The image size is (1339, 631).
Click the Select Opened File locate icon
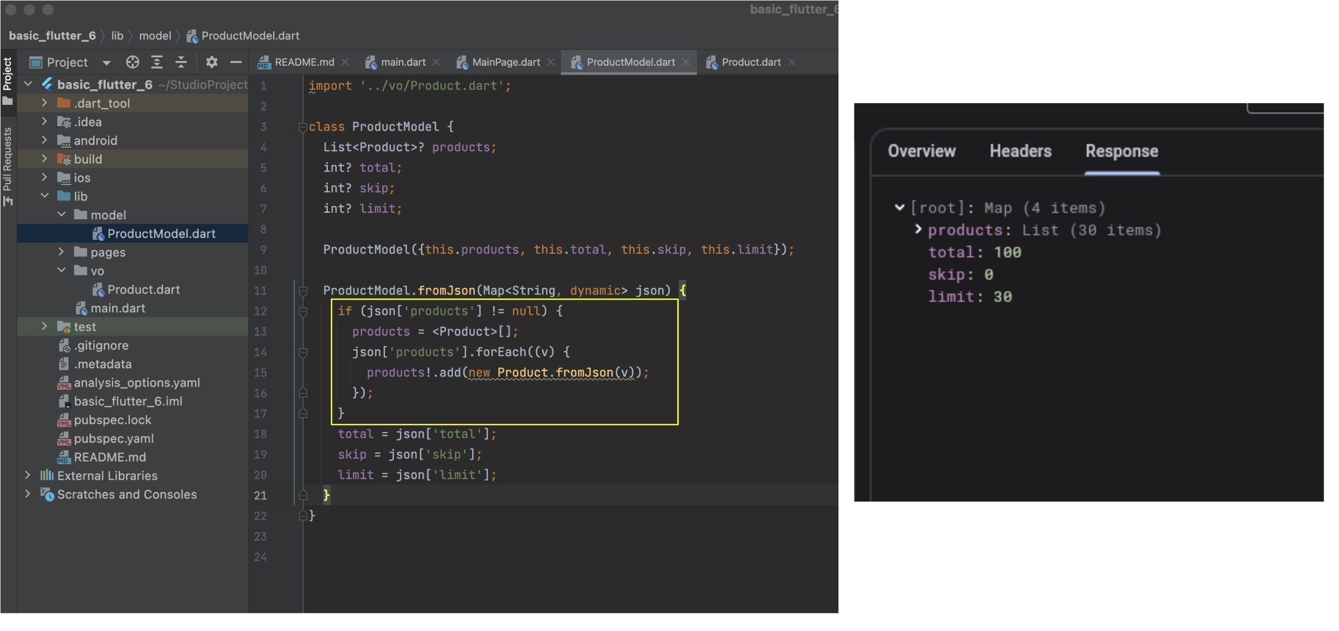point(132,63)
